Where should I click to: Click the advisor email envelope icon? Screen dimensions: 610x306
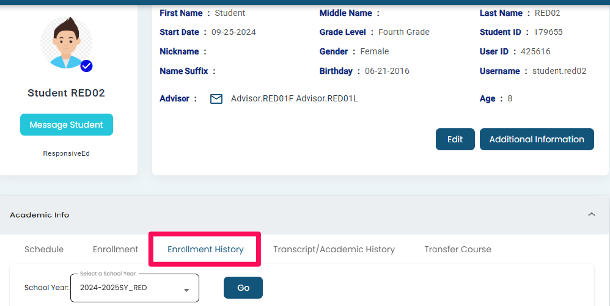coord(216,99)
